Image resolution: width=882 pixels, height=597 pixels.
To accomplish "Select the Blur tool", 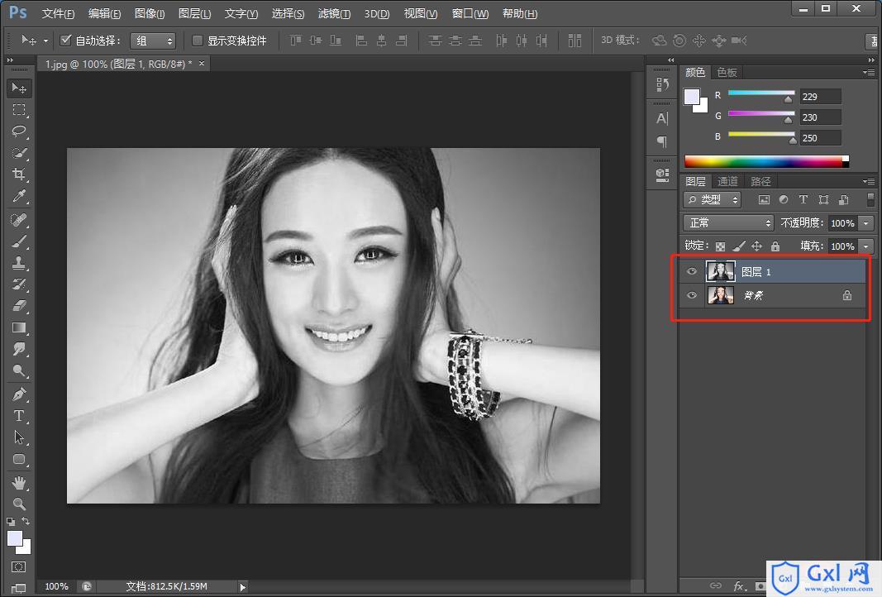I will point(19,349).
